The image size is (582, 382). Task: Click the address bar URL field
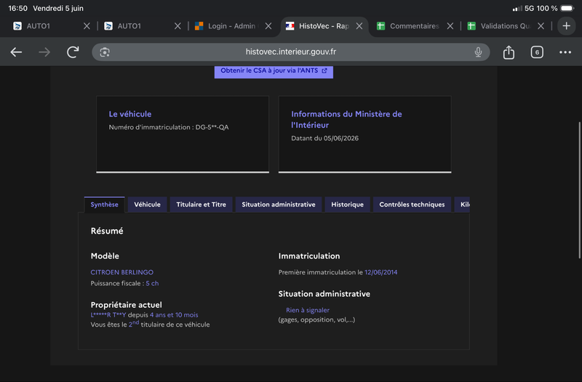coord(290,52)
